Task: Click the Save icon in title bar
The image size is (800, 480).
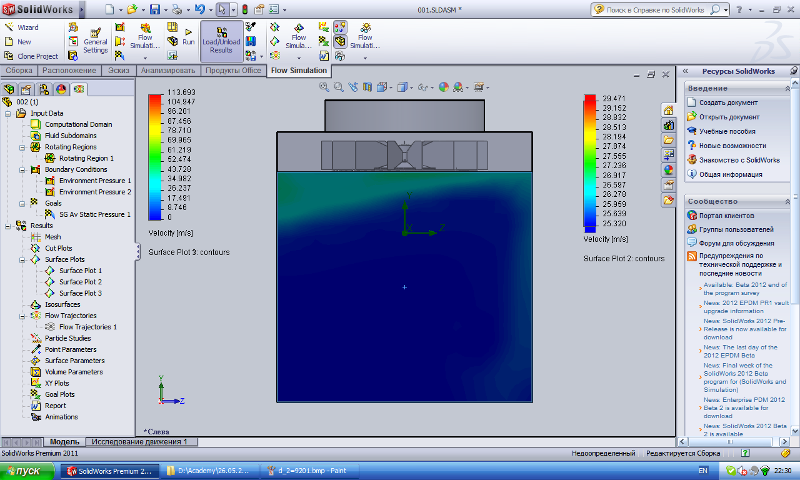Action: point(154,9)
